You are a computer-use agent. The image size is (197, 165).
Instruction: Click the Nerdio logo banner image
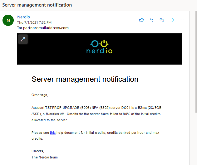(99, 49)
